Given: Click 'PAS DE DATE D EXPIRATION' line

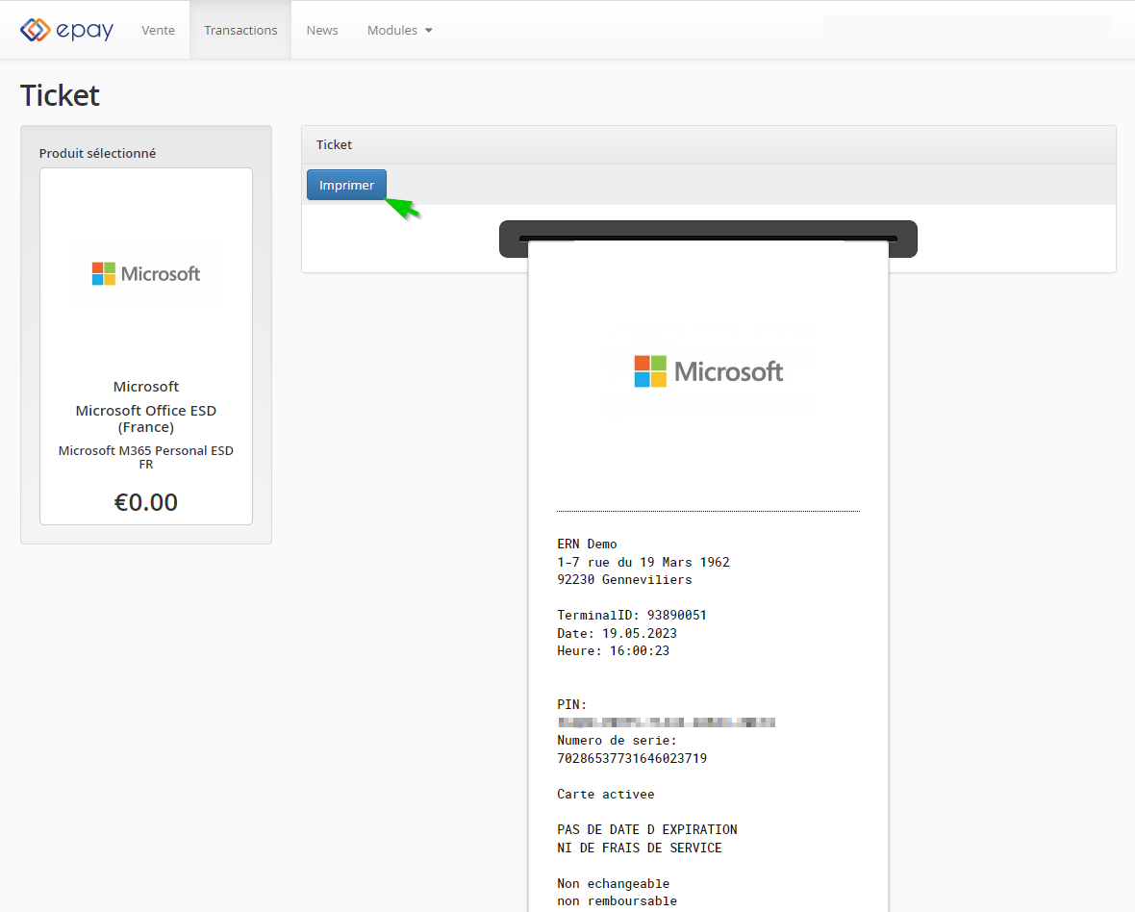Looking at the screenshot, I should click(647, 829).
